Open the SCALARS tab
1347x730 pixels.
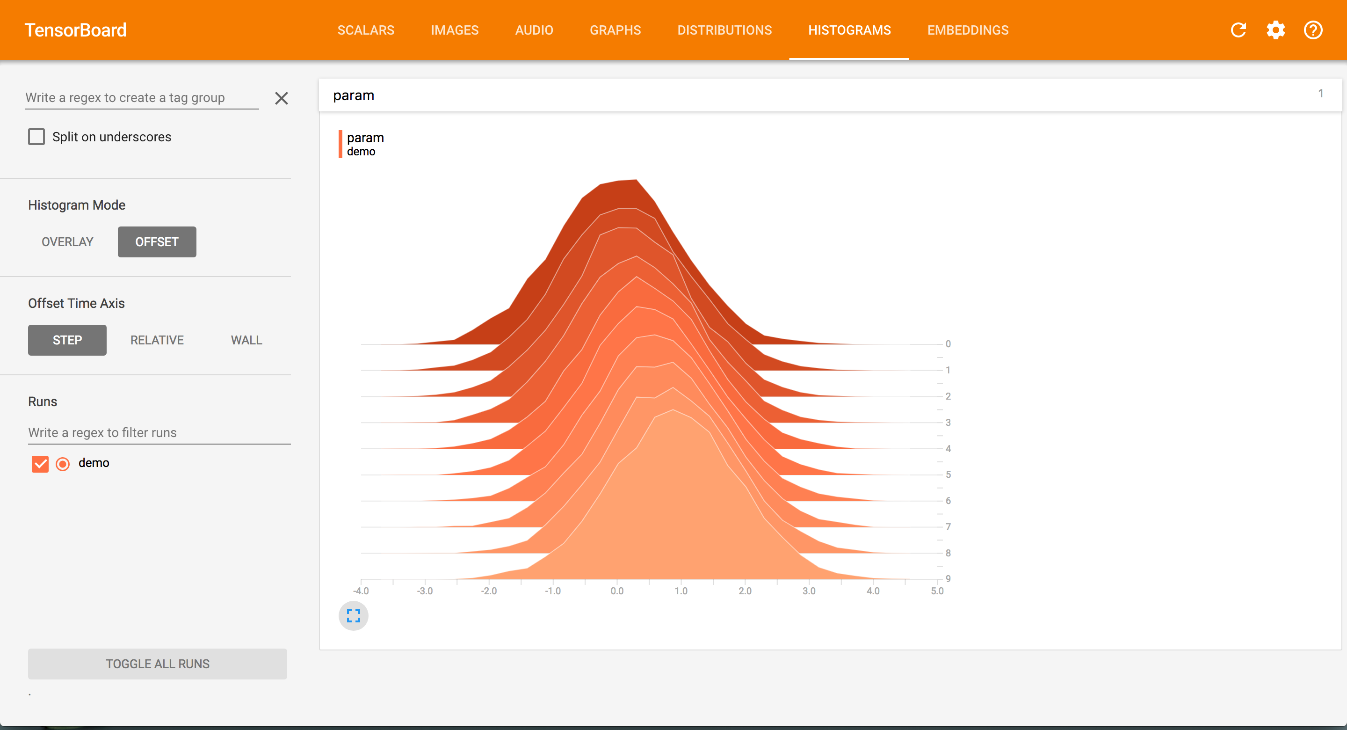click(x=365, y=30)
